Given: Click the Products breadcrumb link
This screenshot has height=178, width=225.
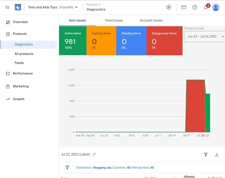Looking at the screenshot, I should [92, 5].
